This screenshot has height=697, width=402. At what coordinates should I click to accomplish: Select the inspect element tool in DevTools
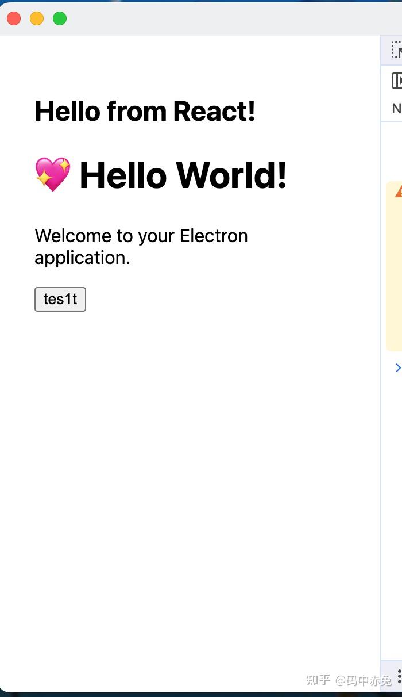[397, 51]
